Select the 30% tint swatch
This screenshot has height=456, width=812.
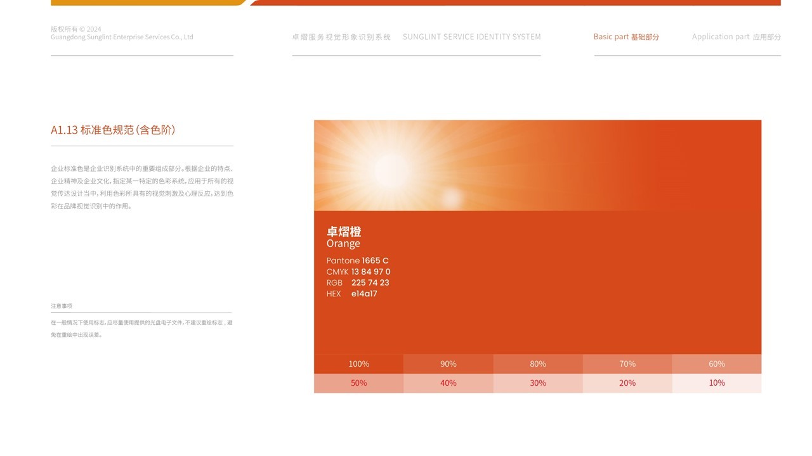(x=537, y=383)
